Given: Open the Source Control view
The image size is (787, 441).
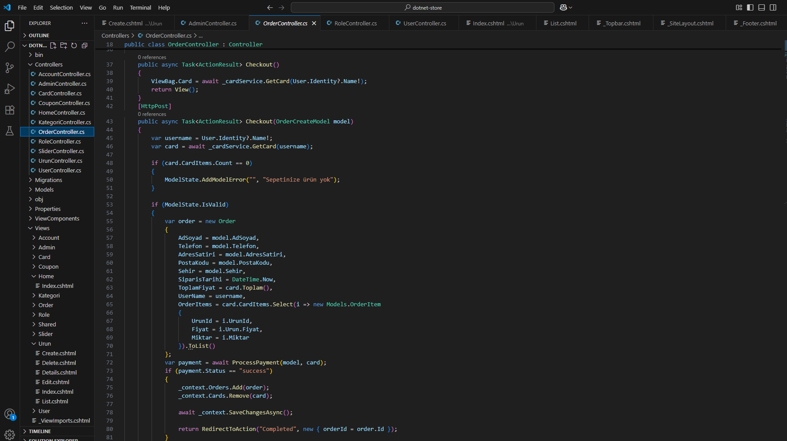Looking at the screenshot, I should click(10, 68).
